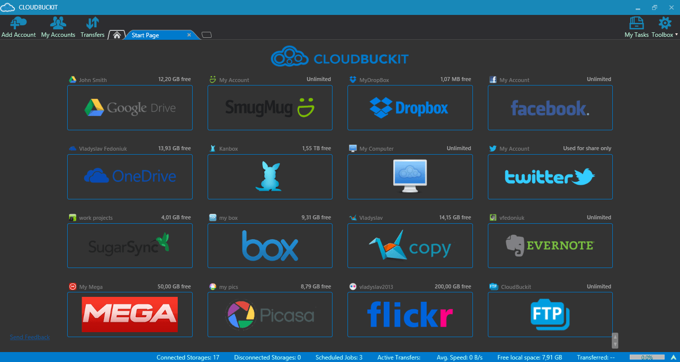Open the OneDrive storage tile
The height and width of the screenshot is (362, 680).
[x=130, y=177]
